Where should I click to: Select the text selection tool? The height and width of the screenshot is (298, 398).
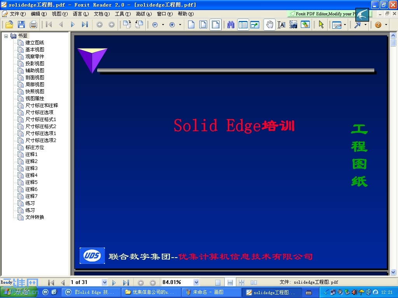coord(281,24)
